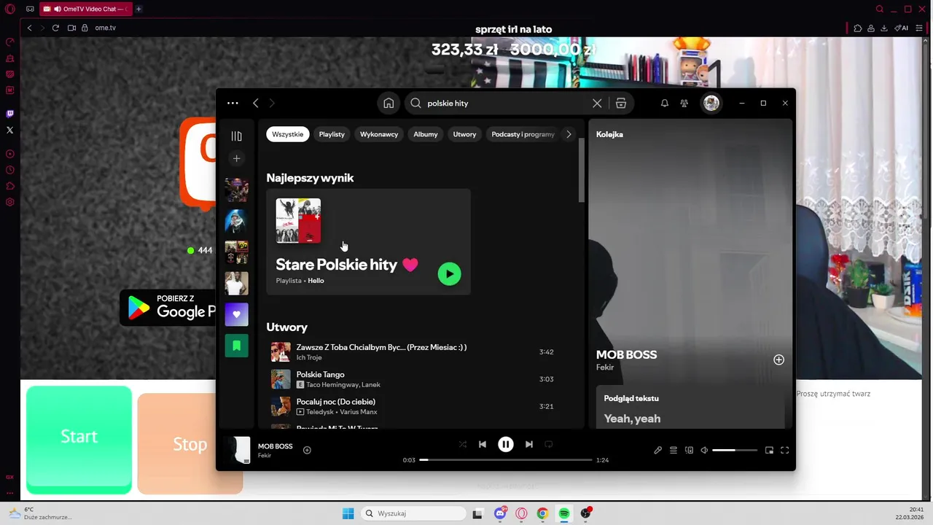Toggle shuffle playback

click(x=462, y=444)
